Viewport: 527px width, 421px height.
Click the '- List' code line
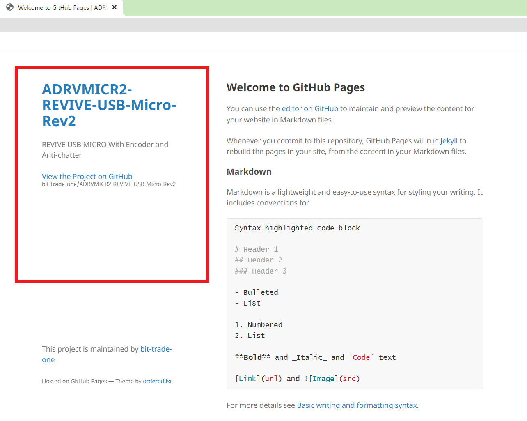[248, 303]
